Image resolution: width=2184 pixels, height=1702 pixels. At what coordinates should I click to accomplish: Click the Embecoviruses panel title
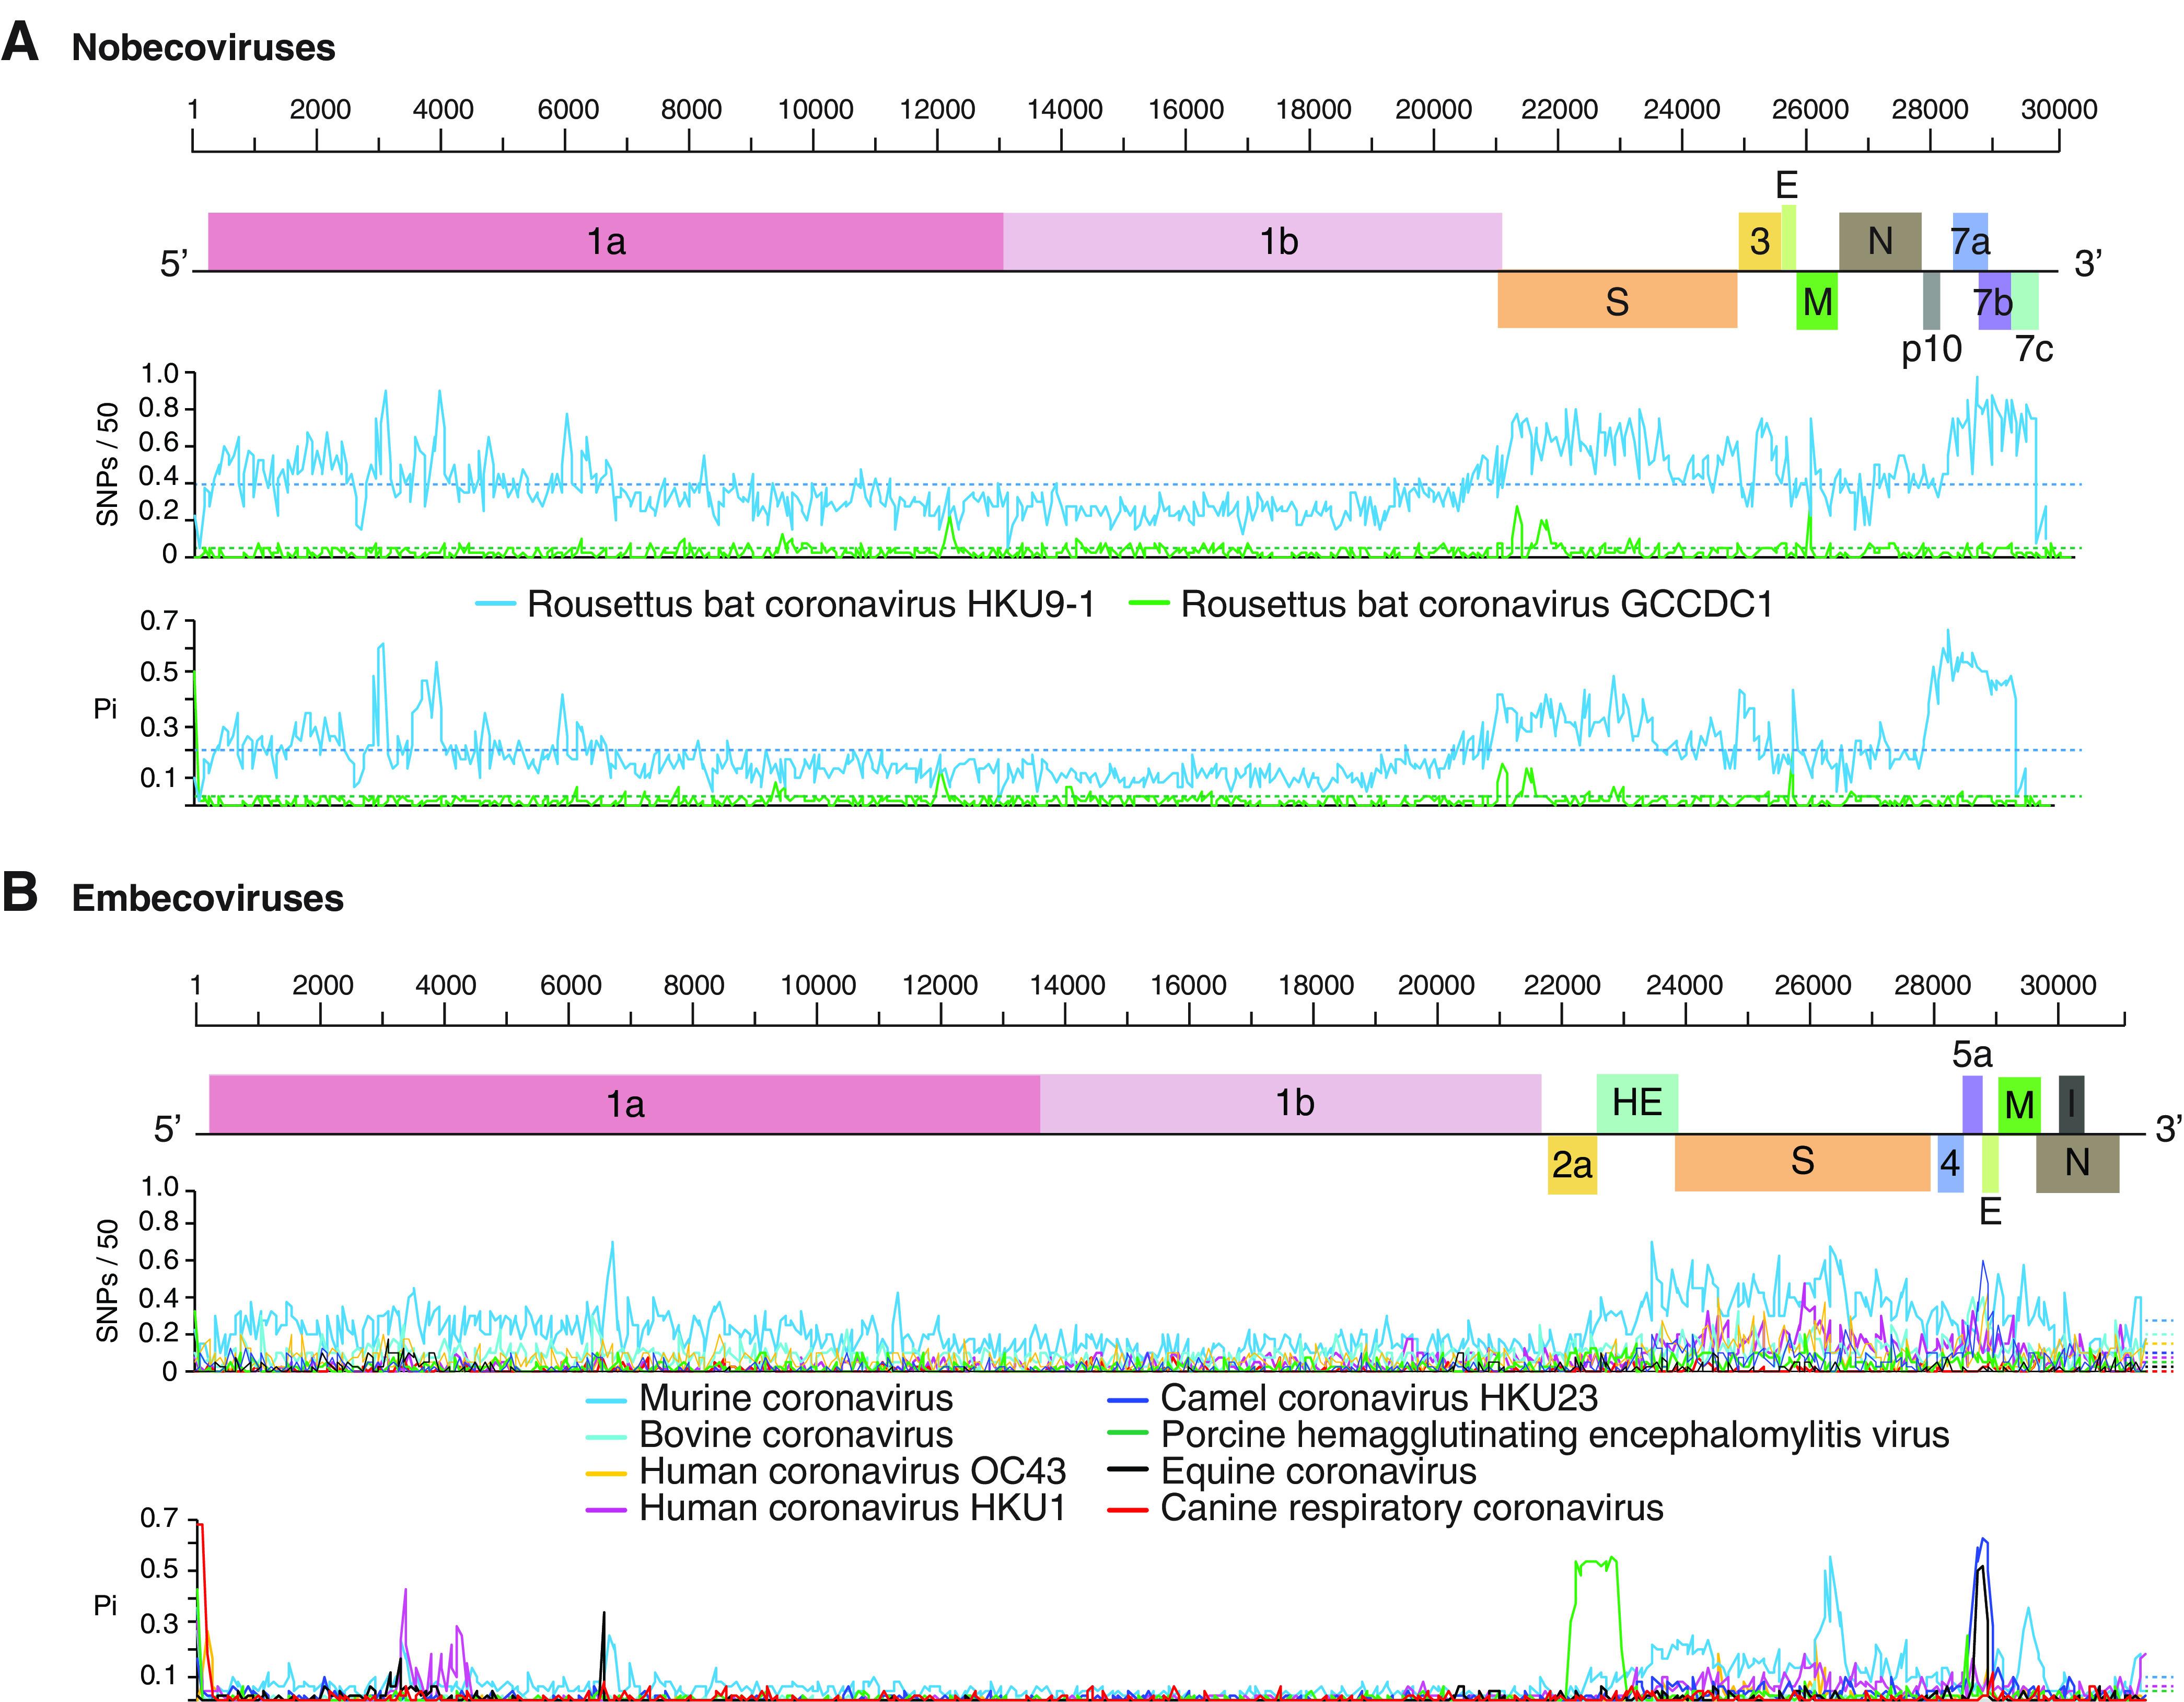[x=207, y=898]
